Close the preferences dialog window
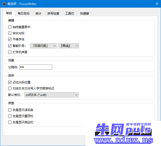The width and height of the screenshot is (161, 146). tap(157, 4)
